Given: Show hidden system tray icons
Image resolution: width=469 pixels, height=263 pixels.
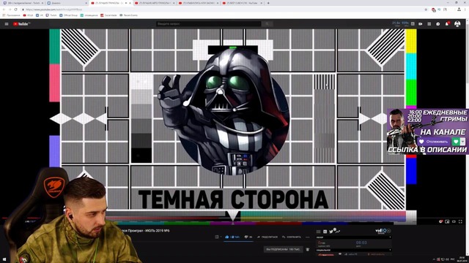Looking at the screenshot, I should 434,259.
